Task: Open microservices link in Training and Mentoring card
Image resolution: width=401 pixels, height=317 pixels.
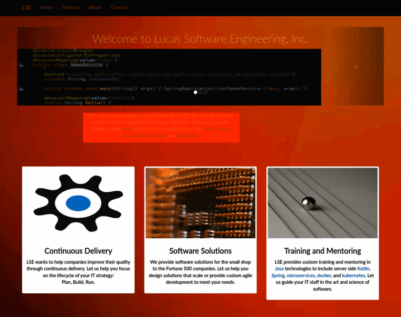Action: (301, 275)
